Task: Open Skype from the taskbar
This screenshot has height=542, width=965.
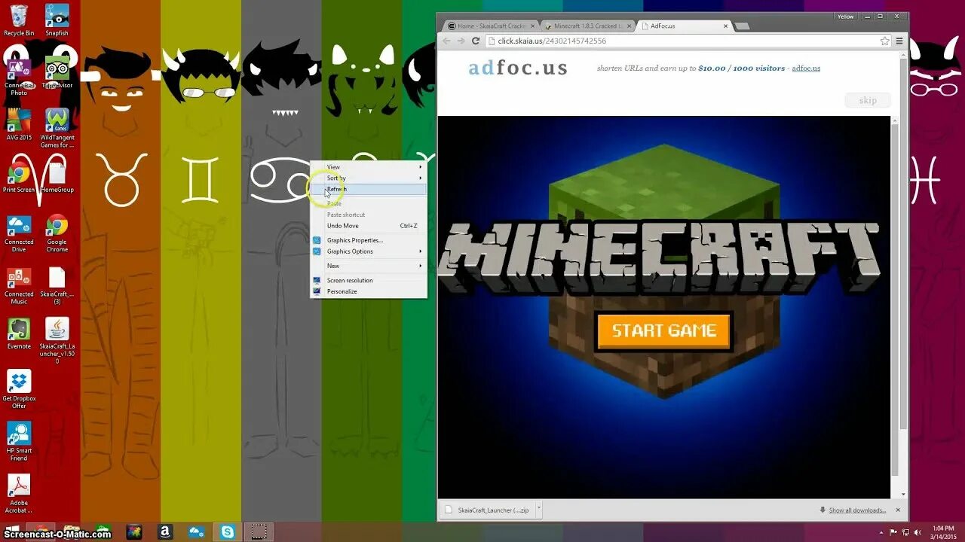Action: point(227,532)
